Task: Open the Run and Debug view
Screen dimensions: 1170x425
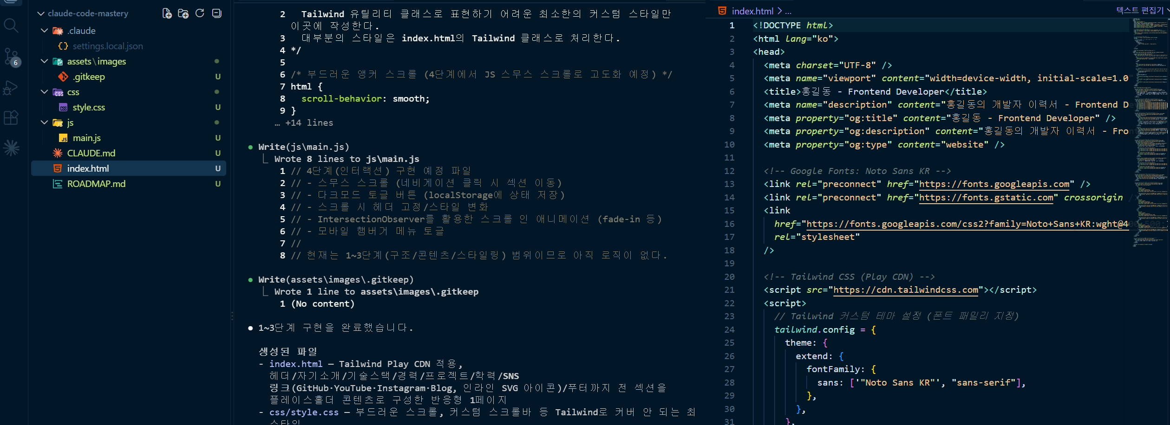Action: click(x=11, y=88)
